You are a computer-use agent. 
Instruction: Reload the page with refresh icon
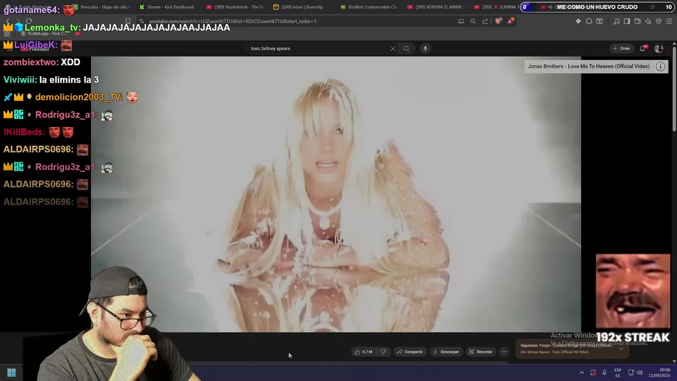click(29, 21)
